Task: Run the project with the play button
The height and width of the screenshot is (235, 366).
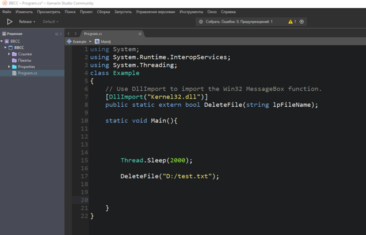Action: (10, 22)
